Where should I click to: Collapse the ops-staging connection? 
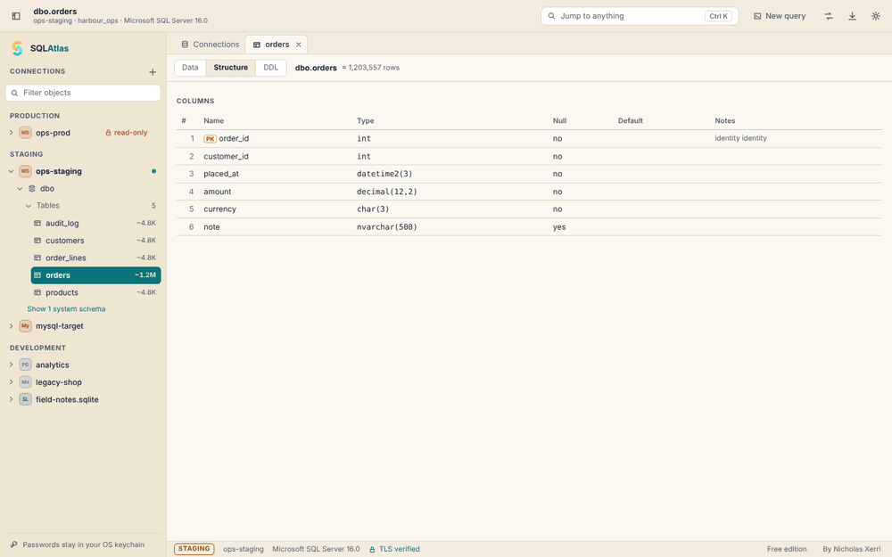11,171
